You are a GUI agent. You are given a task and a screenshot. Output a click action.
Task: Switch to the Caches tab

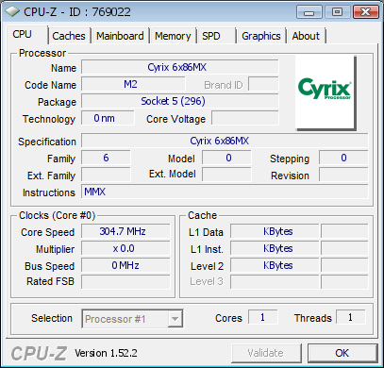point(69,36)
